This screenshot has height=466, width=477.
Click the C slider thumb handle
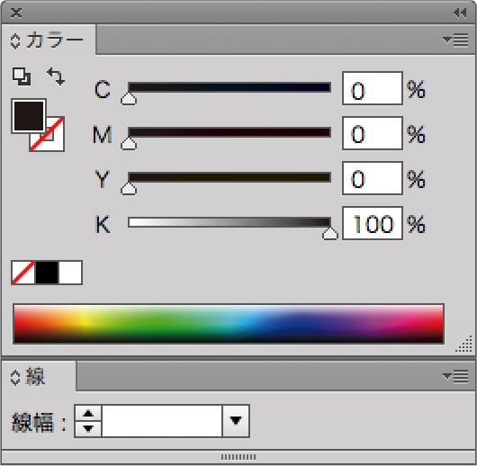129,99
